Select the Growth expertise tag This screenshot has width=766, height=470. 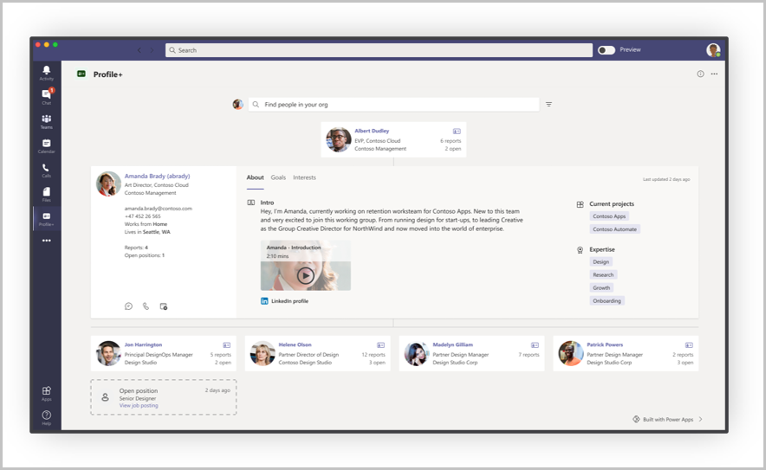pos(601,288)
